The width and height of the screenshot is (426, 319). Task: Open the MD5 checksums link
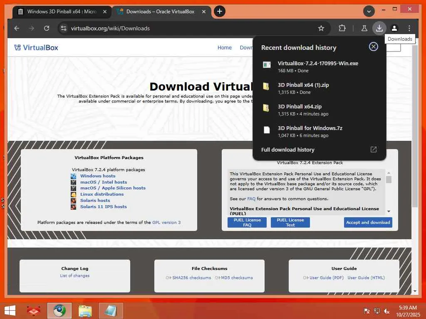pyautogui.click(x=237, y=278)
